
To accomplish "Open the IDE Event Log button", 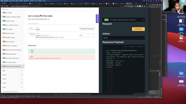I will (x=149, y=96).
